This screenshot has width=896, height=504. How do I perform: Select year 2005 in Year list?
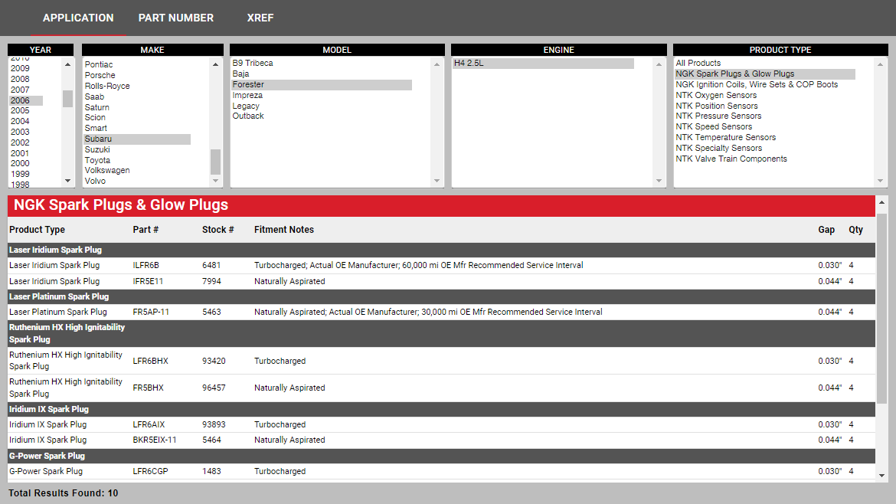(x=20, y=111)
